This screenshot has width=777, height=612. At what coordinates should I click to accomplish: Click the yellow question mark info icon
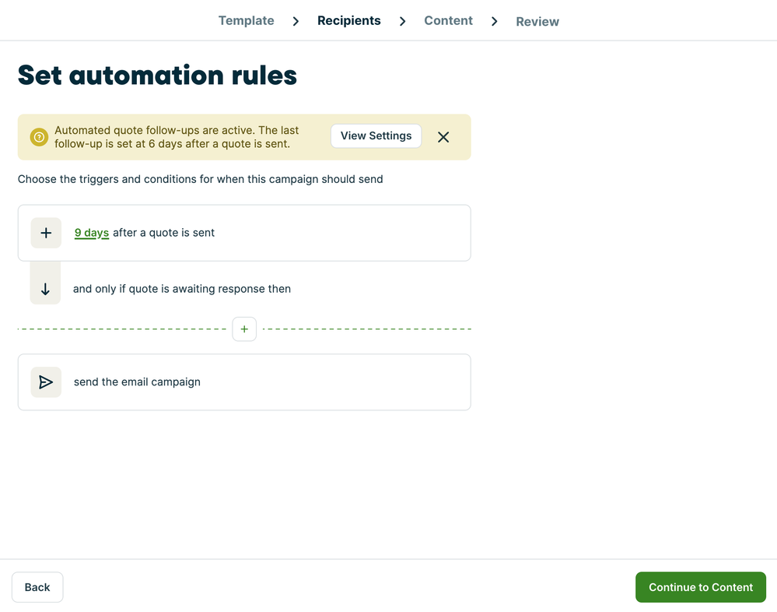coord(39,137)
